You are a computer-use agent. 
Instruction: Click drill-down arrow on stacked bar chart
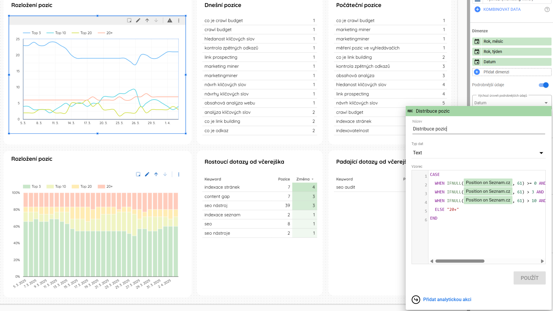pos(165,174)
